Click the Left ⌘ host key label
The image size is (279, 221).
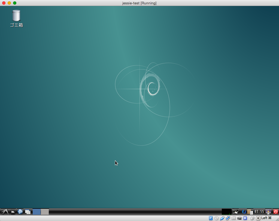pos(266,218)
